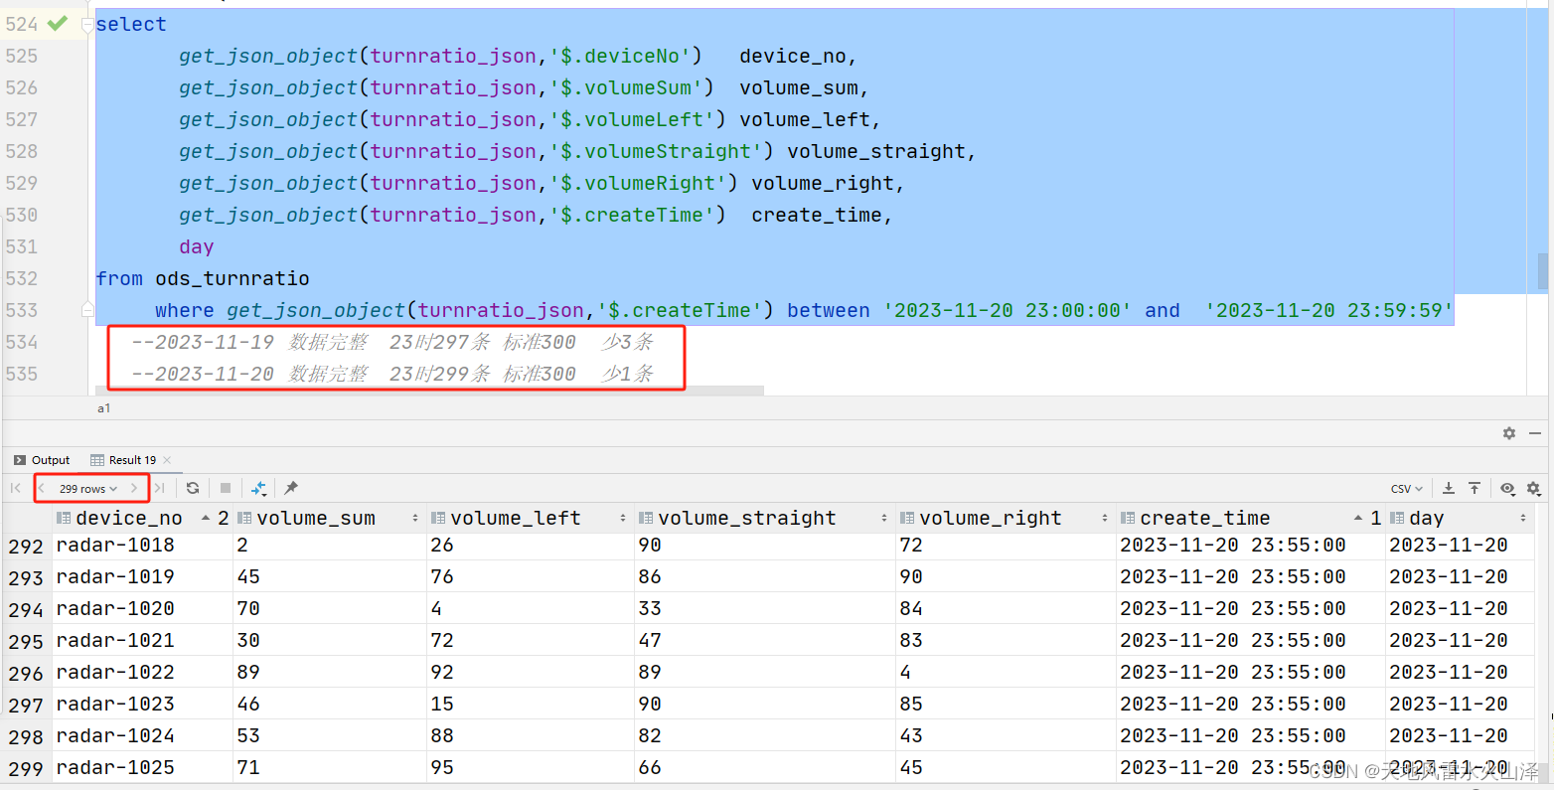Click volume_straight value 47 for radar-1021

coord(765,640)
